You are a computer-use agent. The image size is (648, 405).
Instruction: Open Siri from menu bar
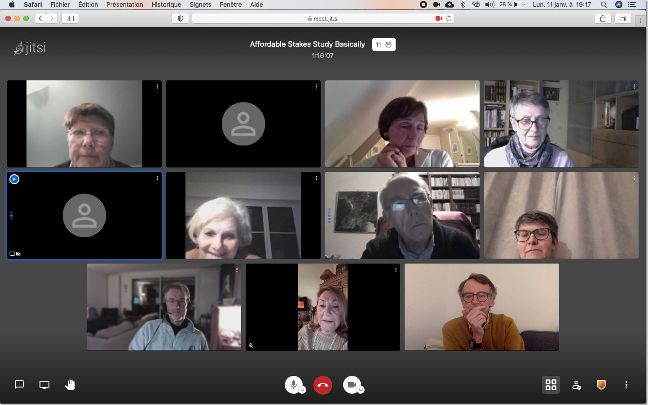(619, 4)
